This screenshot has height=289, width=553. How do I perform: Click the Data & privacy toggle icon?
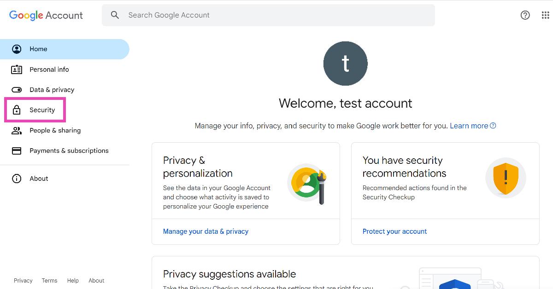click(17, 90)
